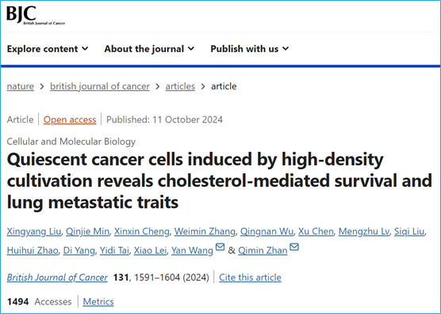
Task: Click the British Journal of Cancer italic link
Action: [x=57, y=278]
